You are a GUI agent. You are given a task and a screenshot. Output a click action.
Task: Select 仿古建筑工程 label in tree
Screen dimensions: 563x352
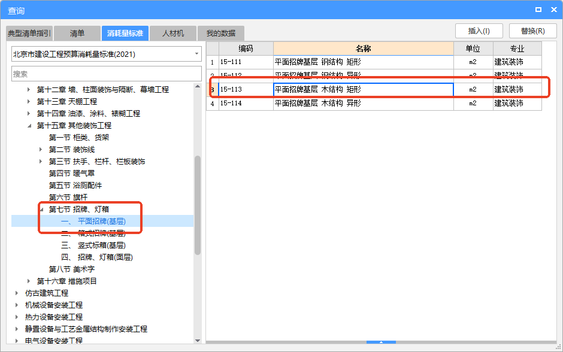(46, 293)
